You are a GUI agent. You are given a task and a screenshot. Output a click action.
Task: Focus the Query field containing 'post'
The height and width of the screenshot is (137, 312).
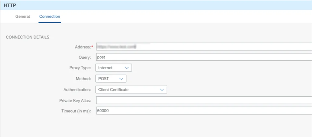[x=204, y=57]
